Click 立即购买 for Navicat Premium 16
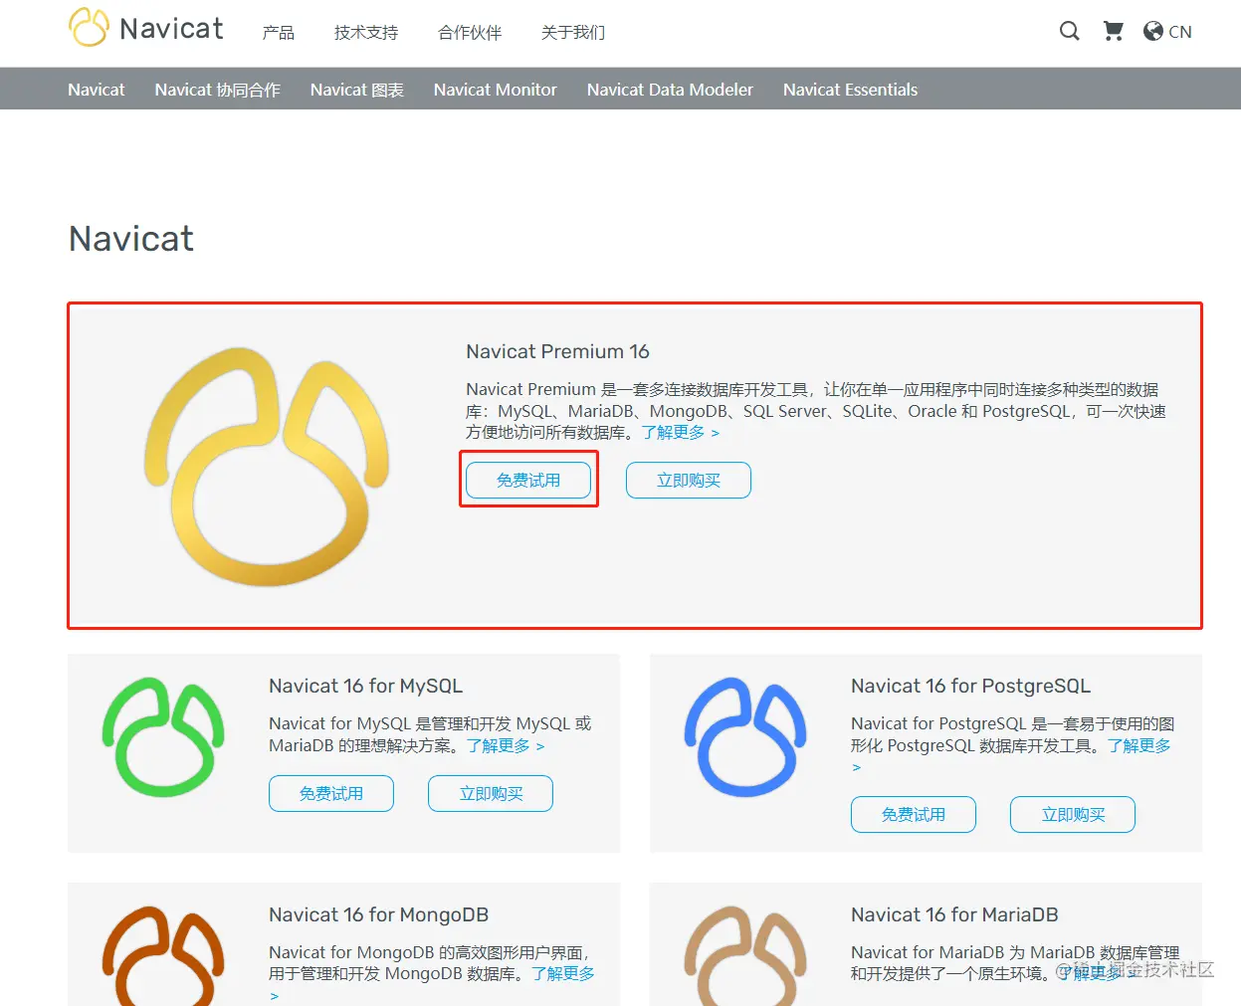Image resolution: width=1241 pixels, height=1006 pixels. pyautogui.click(x=689, y=480)
